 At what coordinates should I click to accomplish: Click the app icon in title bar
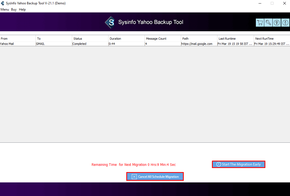click(x=3, y=3)
